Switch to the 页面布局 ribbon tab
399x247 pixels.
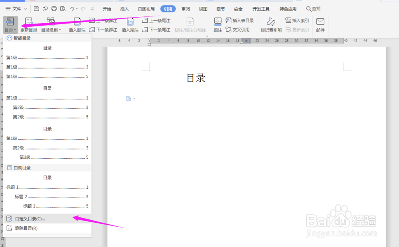pyautogui.click(x=146, y=8)
